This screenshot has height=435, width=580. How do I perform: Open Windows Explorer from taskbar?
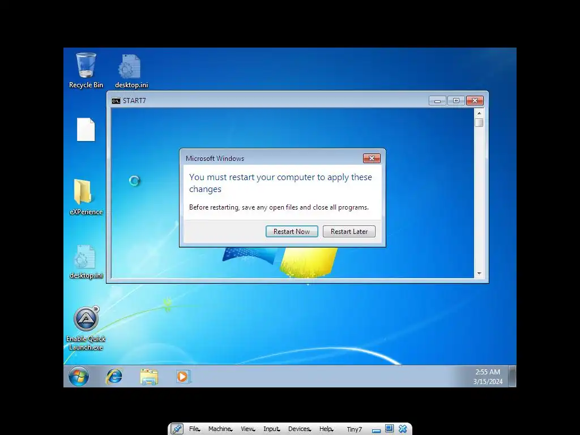149,377
